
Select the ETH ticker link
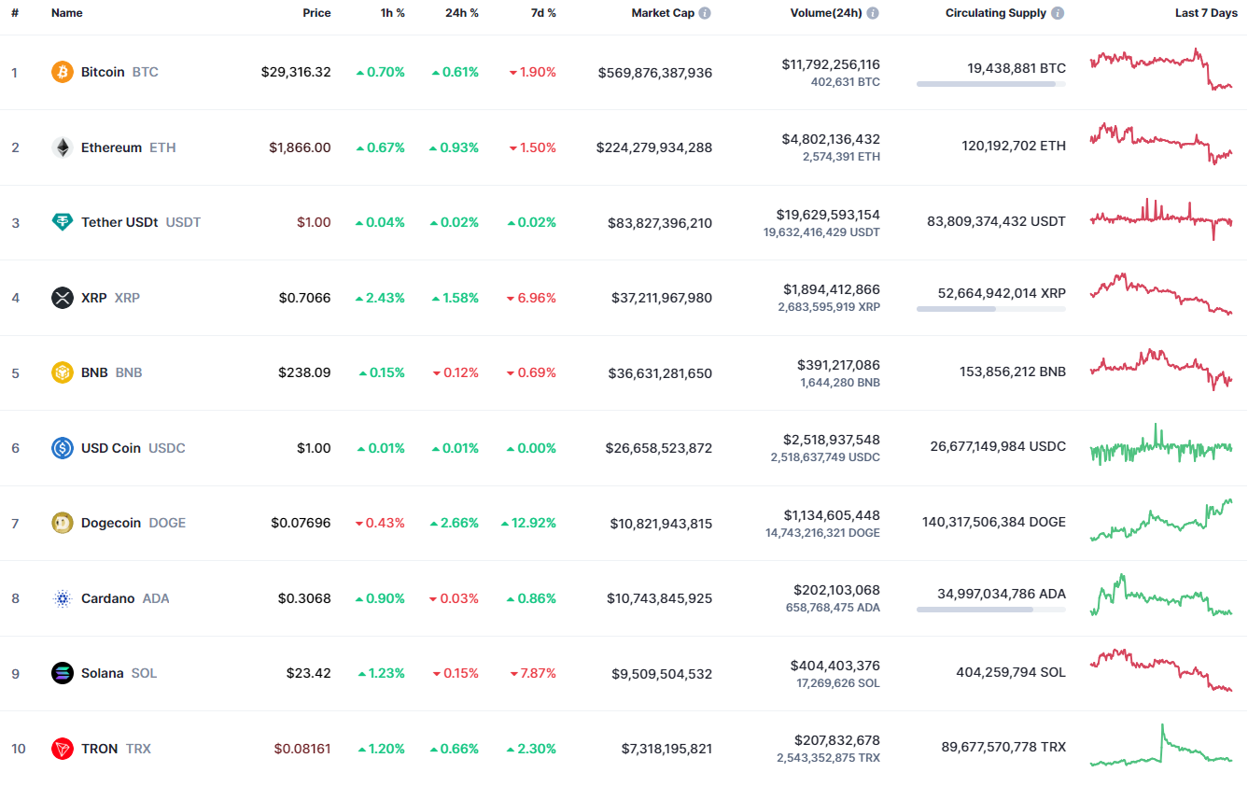tap(162, 147)
